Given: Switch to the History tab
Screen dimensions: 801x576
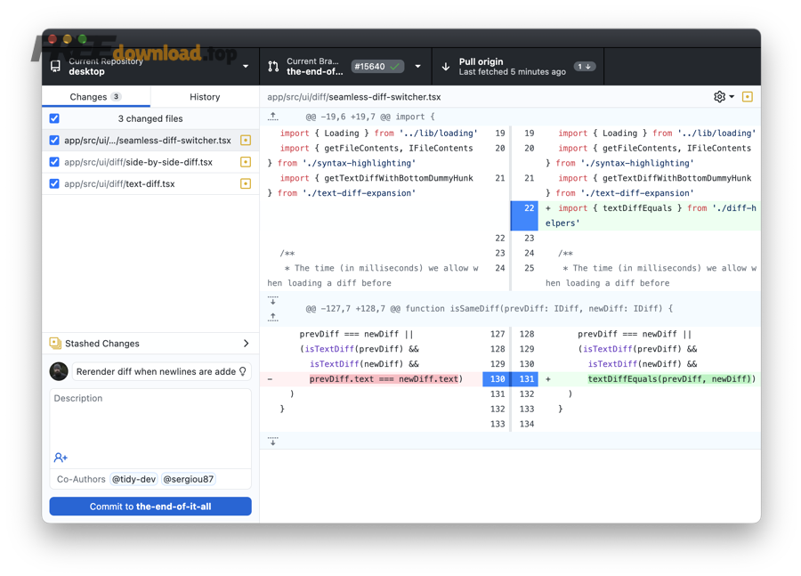Looking at the screenshot, I should coord(205,97).
